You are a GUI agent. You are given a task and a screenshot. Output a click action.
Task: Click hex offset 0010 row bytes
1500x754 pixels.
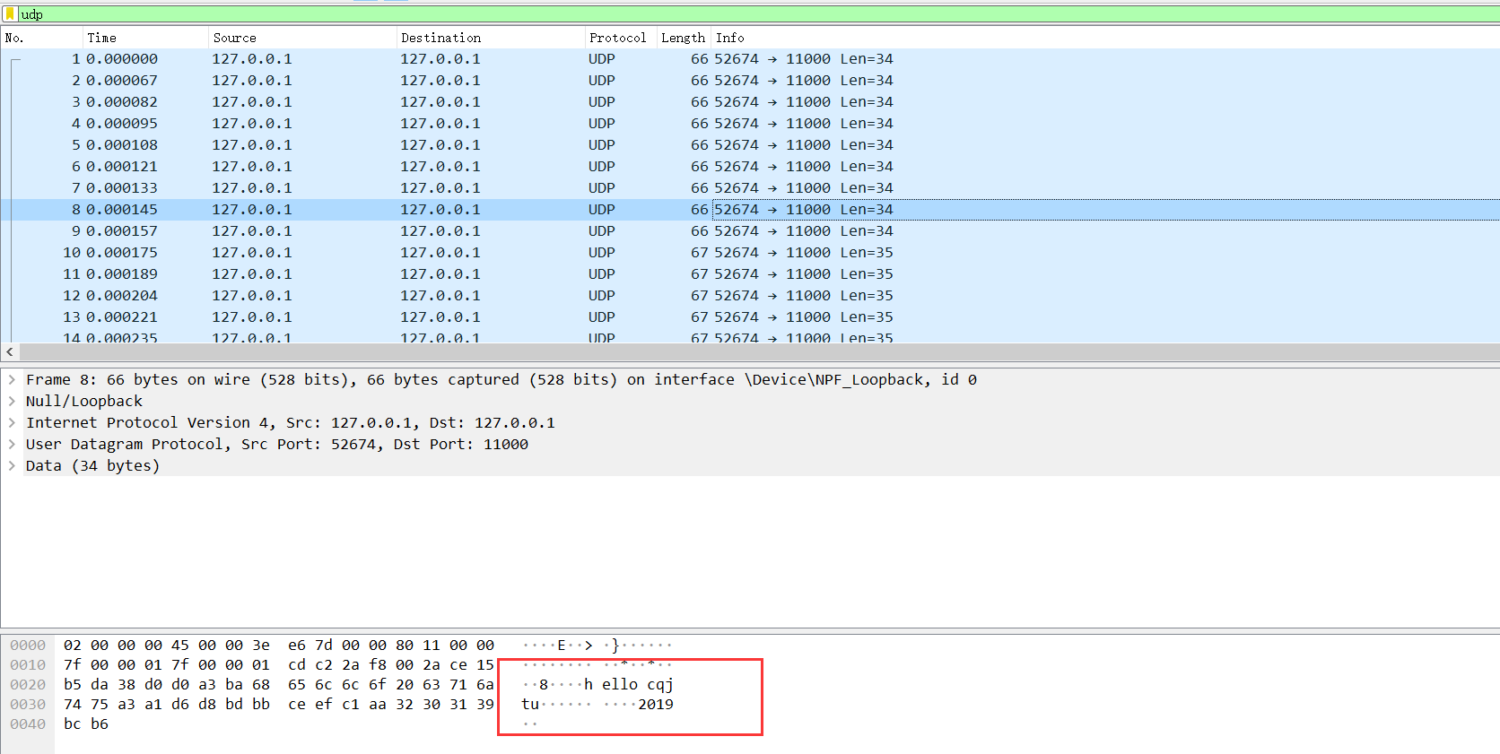[x=278, y=665]
